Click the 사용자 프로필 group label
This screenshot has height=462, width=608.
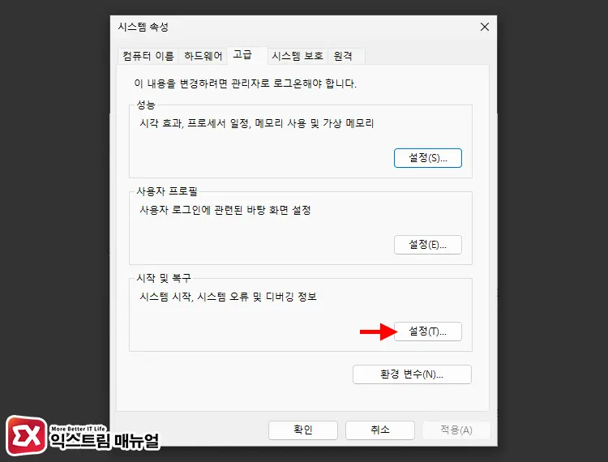[167, 191]
